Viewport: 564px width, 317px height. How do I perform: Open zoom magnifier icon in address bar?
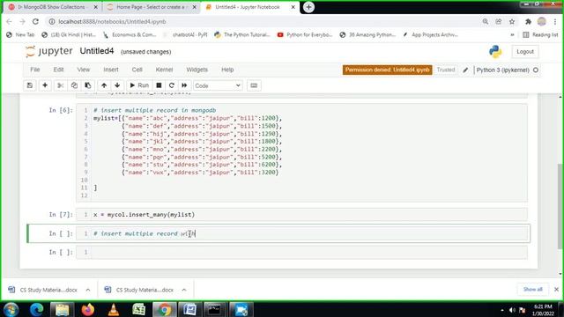click(x=486, y=21)
